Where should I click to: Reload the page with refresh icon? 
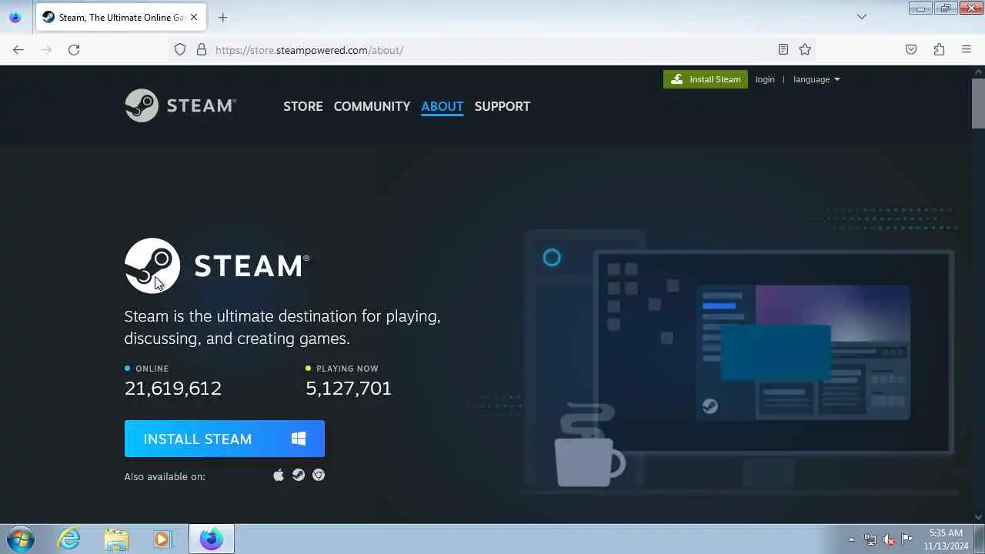pos(74,50)
